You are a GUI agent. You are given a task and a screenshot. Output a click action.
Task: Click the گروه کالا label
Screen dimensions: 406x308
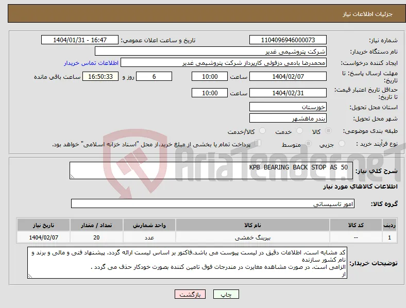pos(384,204)
